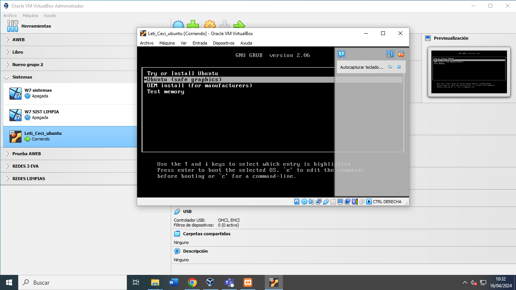The width and height of the screenshot is (516, 290).
Task: Click the optical disc status bar icon
Action: click(304, 202)
